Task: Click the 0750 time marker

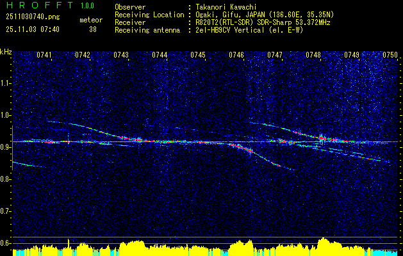Action: (390, 55)
